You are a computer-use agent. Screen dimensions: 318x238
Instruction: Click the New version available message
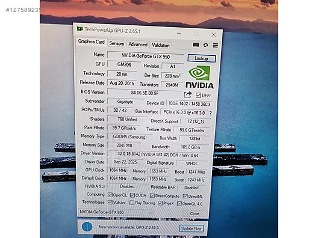129,227
